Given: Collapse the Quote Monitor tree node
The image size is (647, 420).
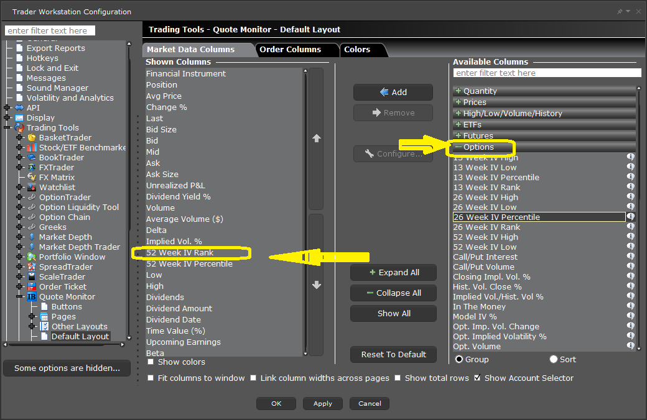Looking at the screenshot, I should pos(19,296).
